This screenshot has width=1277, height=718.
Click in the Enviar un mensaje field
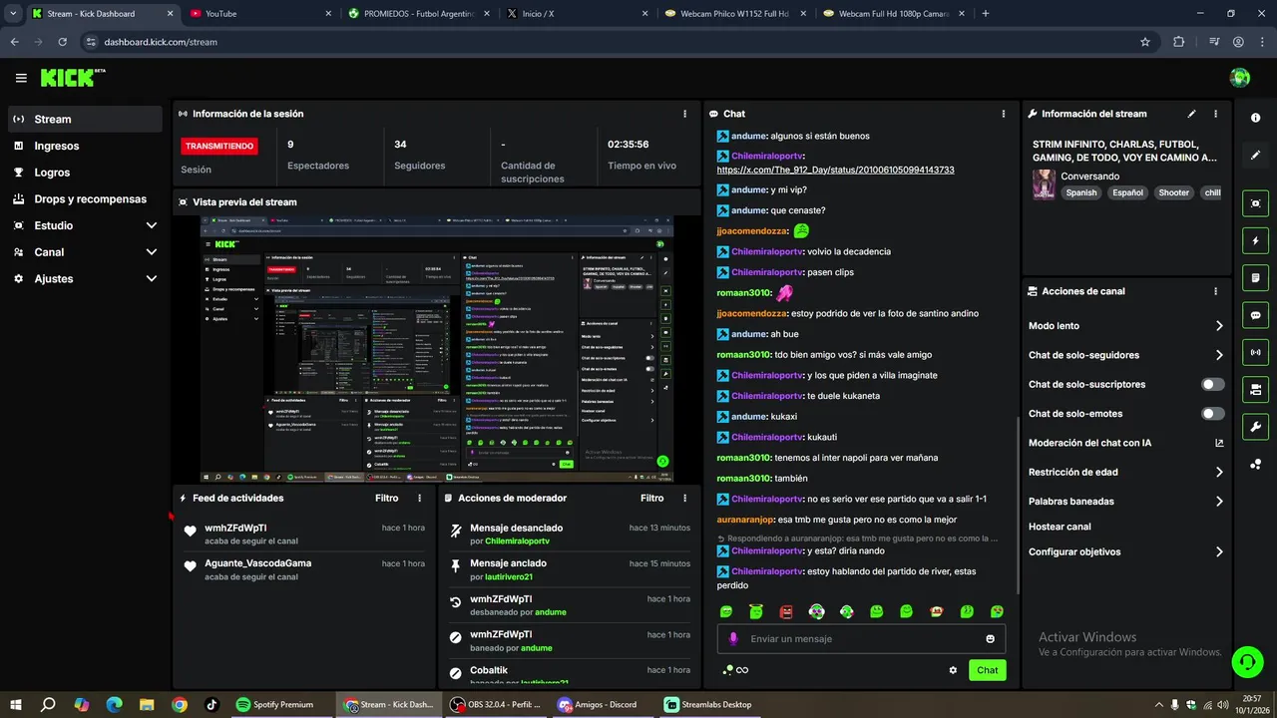(x=861, y=638)
